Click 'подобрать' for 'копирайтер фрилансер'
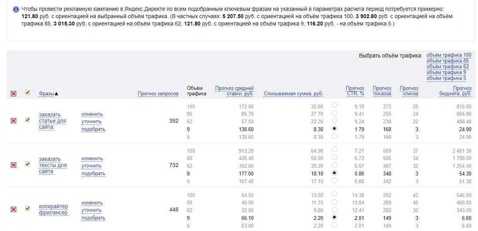Image resolution: width=478 pixels, height=231 pixels. click(93, 218)
